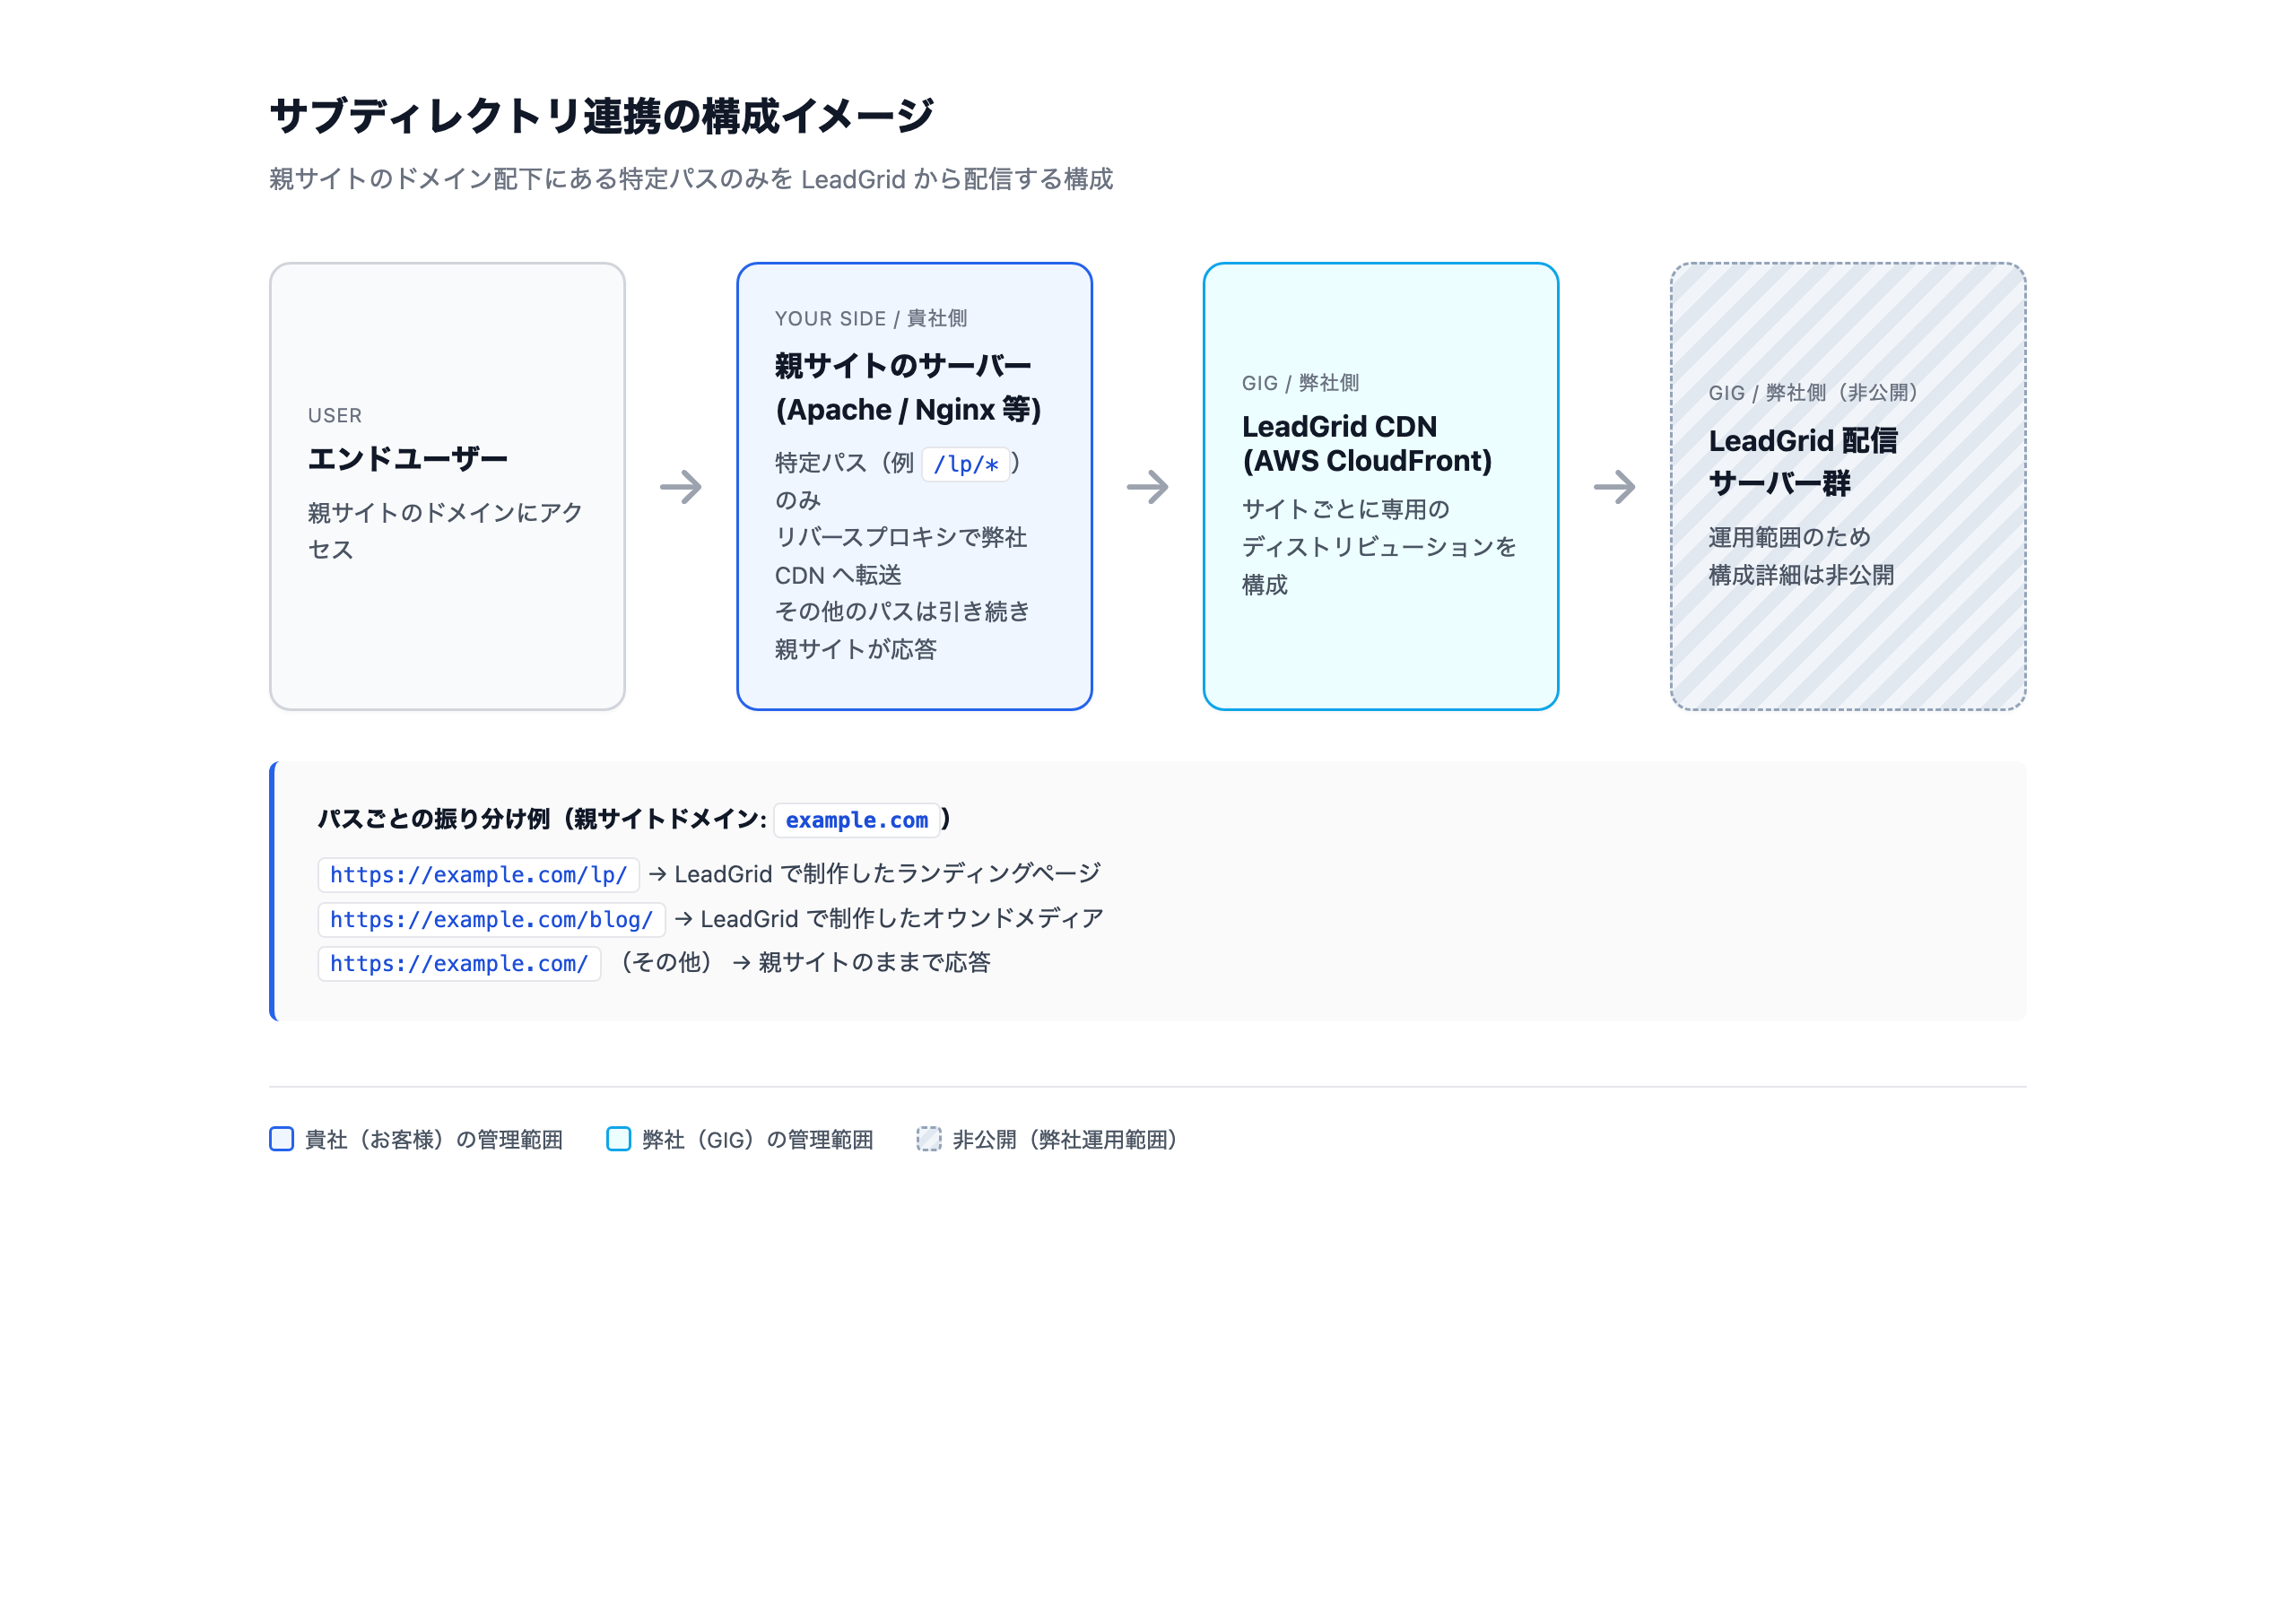Click the "エンドユーザー" heading

pos(408,459)
